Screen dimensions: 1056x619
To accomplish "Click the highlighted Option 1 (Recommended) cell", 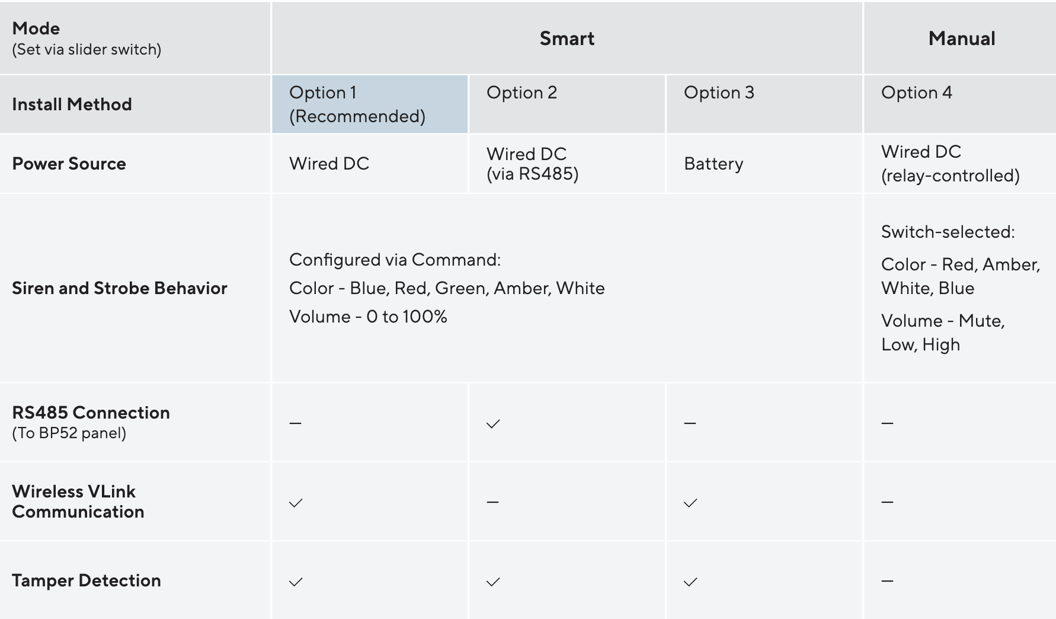I will (x=370, y=104).
